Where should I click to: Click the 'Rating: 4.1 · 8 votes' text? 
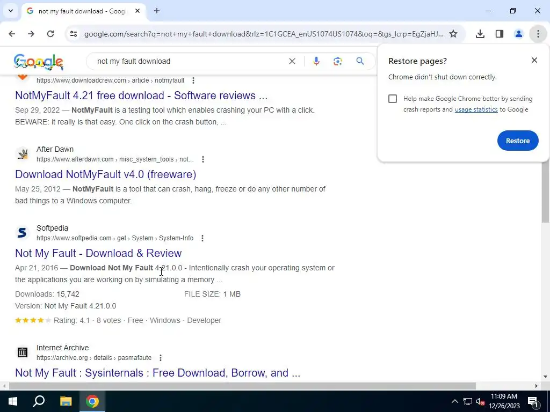pos(88,321)
